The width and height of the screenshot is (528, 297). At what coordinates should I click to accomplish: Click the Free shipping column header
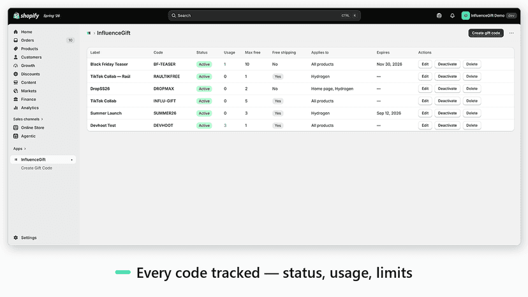pos(284,52)
